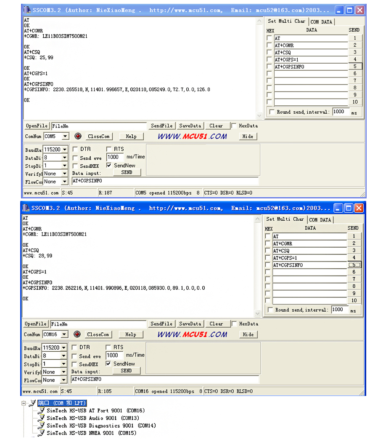The width and height of the screenshot is (391, 441).
Task: Click the SSCOM app icon in COM16 window title bar
Action: pos(26,208)
